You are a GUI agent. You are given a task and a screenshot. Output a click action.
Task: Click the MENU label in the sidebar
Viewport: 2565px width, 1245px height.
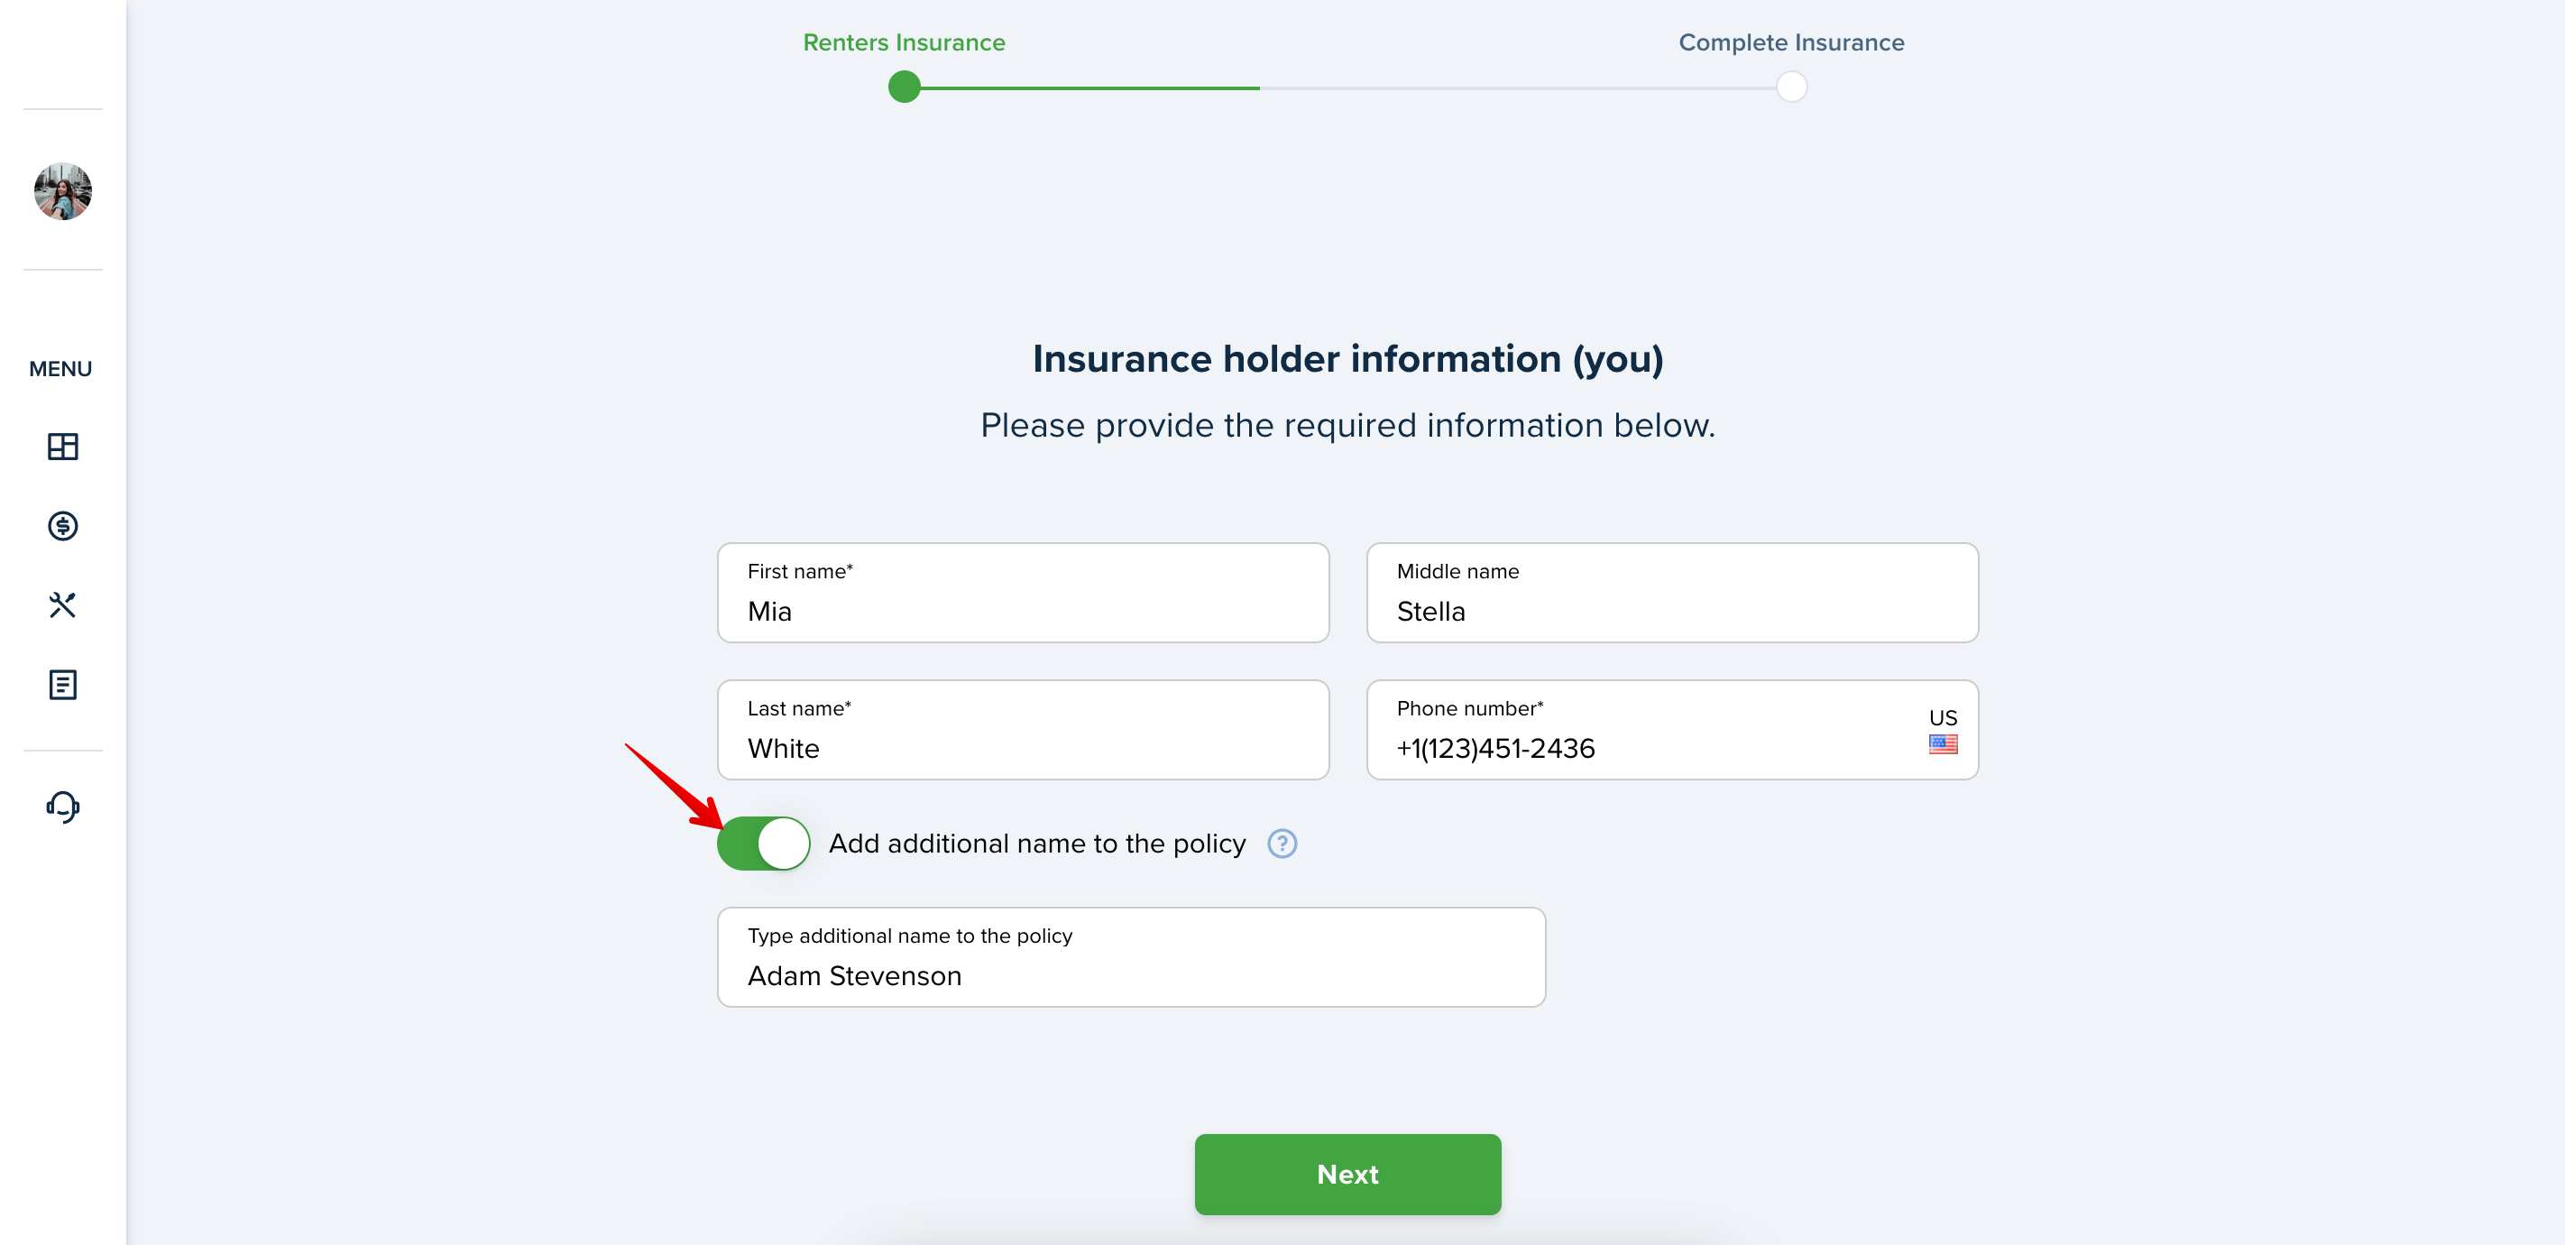click(x=60, y=368)
